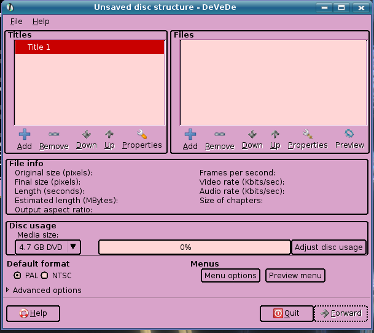Move title down with Down arrow
Viewport: 374px width, 333px height.
[87, 134]
